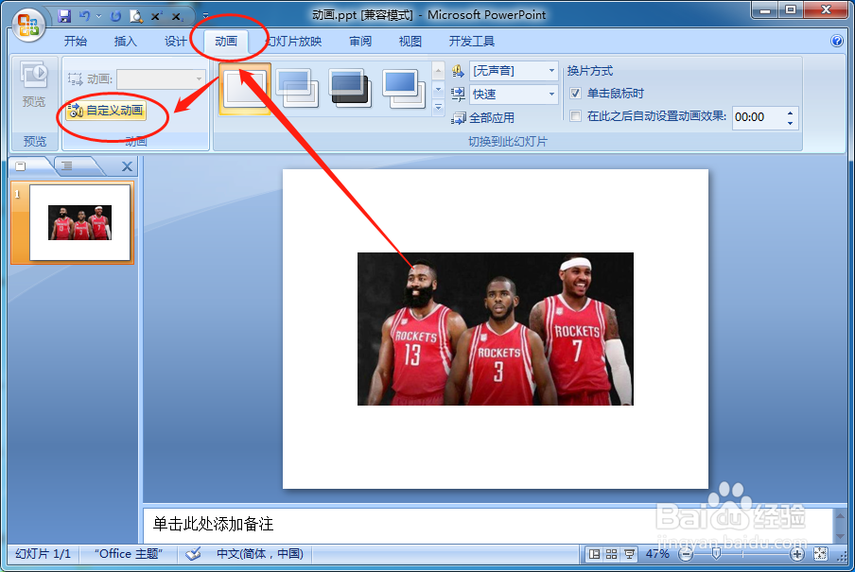Click the 自定义动画 custom animation button
This screenshot has height=572, width=855.
106,111
